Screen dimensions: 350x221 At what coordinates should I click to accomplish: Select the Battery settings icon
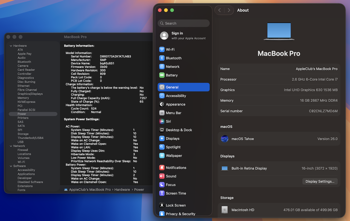pyautogui.click(x=162, y=75)
